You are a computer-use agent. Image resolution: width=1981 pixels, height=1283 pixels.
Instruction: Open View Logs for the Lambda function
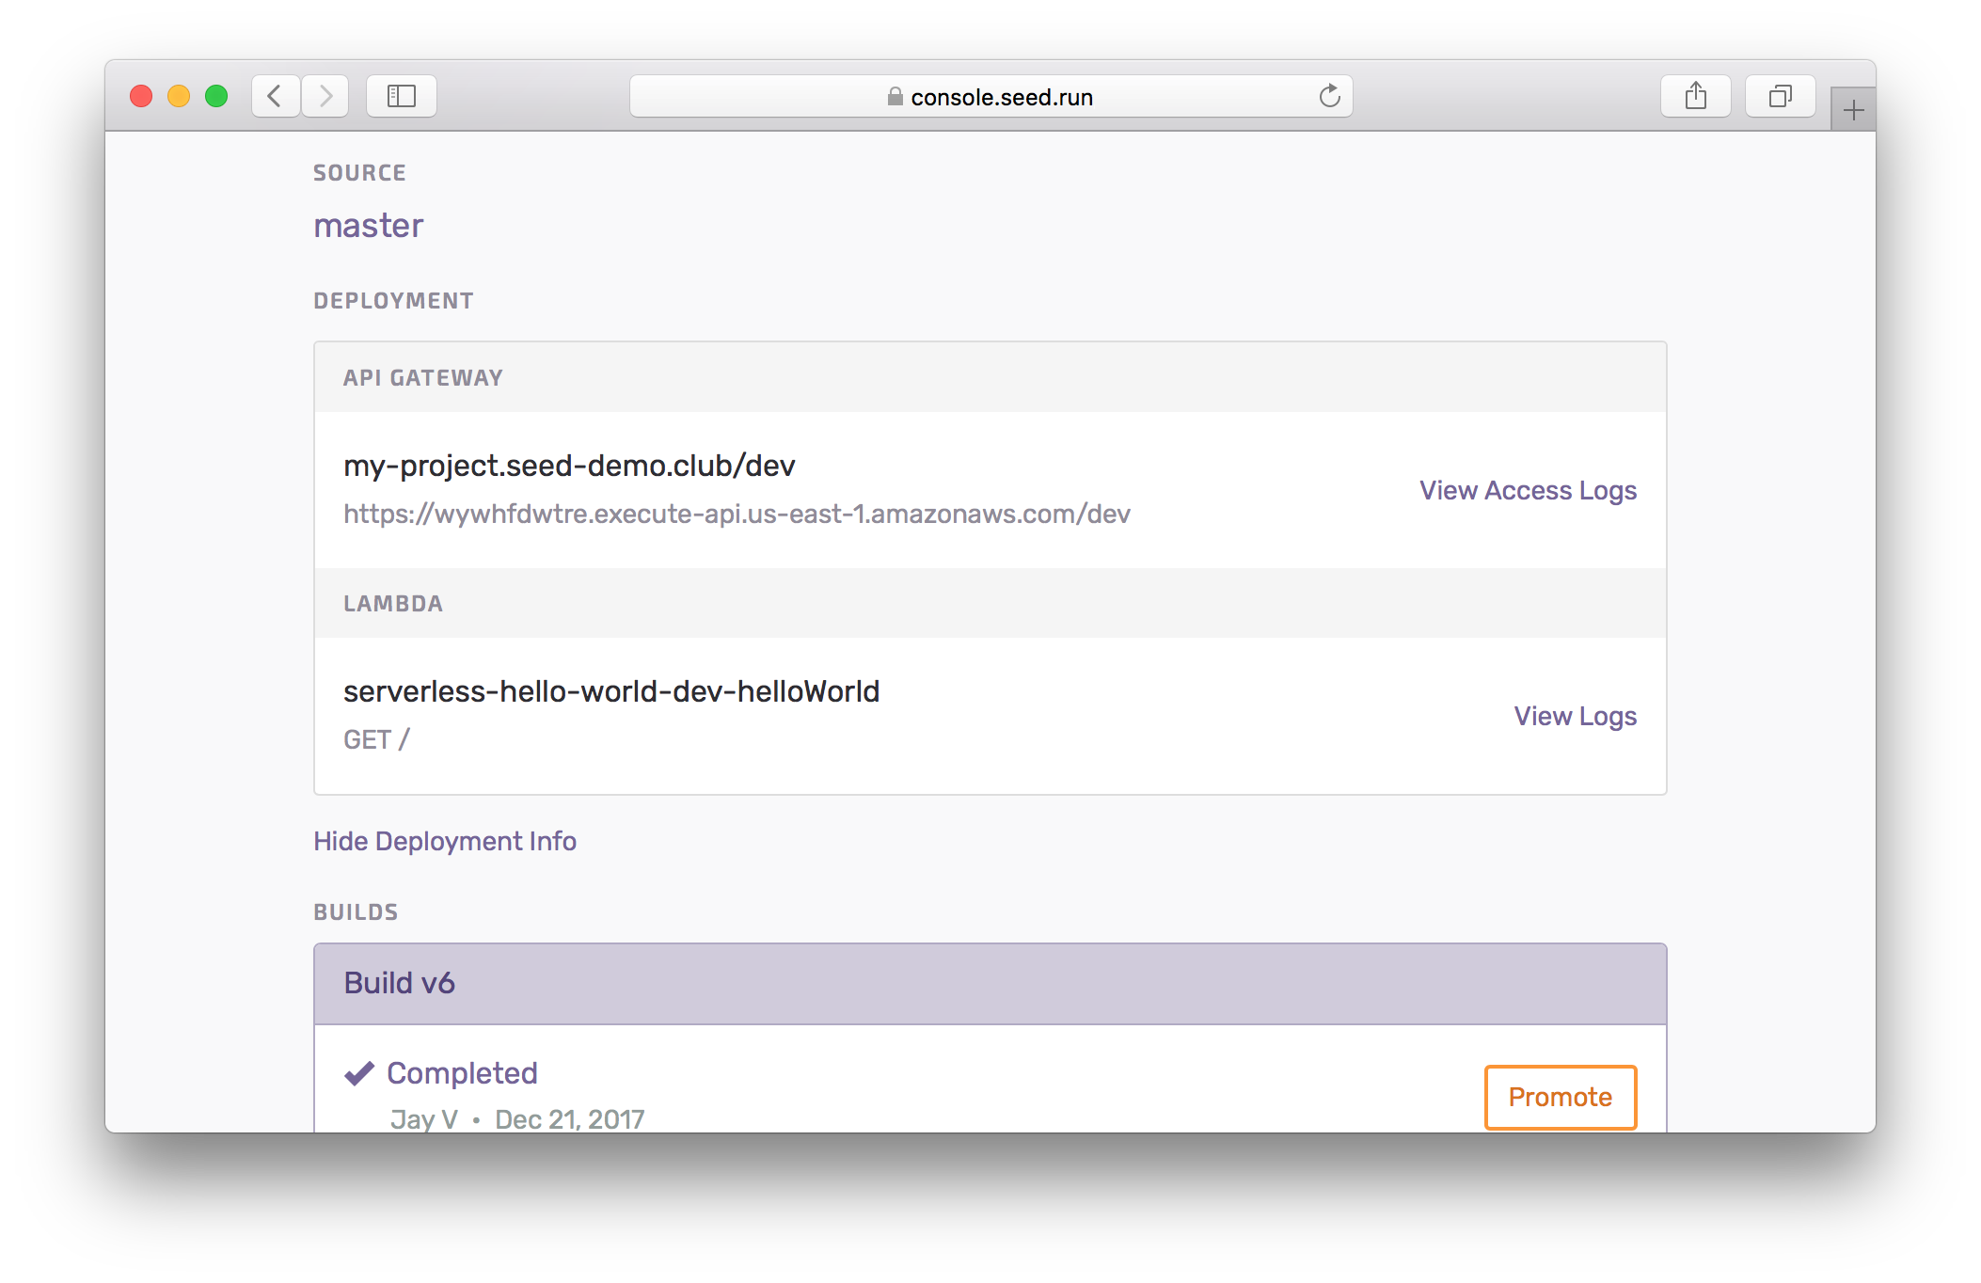[x=1575, y=716]
